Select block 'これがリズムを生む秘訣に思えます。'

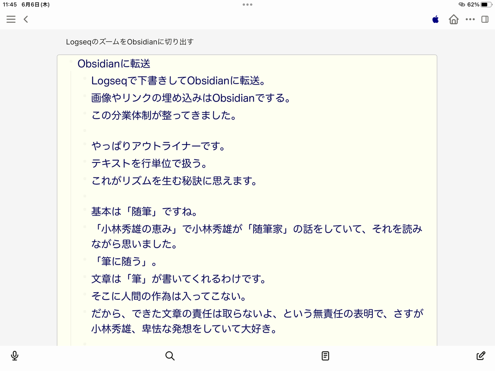coord(174,180)
